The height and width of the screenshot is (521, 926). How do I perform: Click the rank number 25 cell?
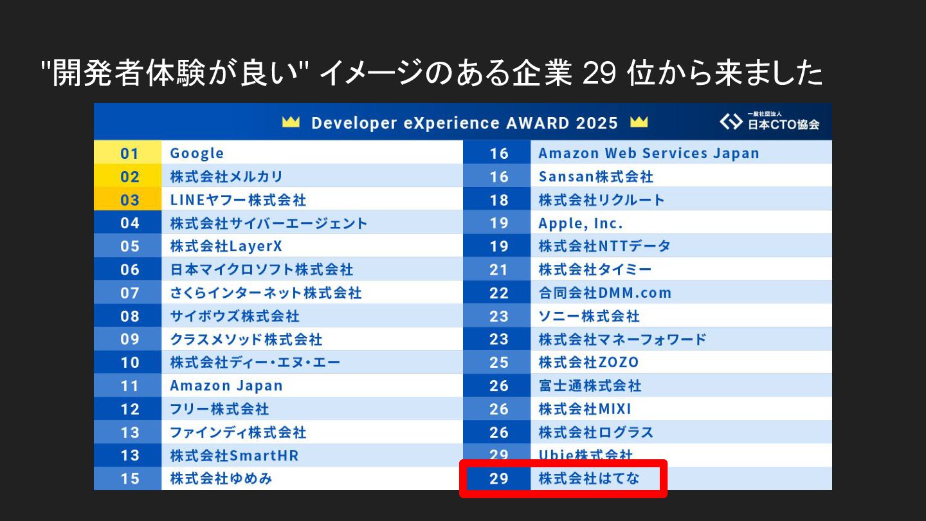click(x=496, y=361)
